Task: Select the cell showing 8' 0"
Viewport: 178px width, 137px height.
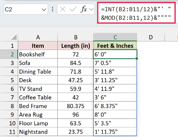Action: (x=115, y=115)
